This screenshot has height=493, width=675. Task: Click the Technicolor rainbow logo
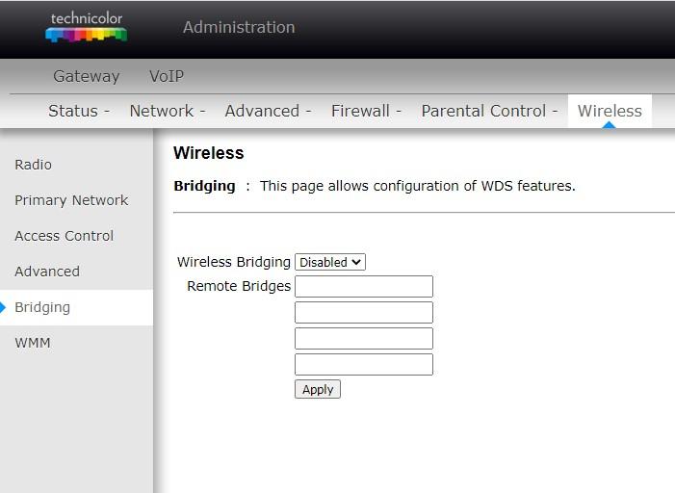[86, 28]
